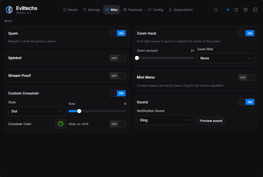
Task: Open the Notification Sound dropdown showing Ding
Action: coord(166,120)
